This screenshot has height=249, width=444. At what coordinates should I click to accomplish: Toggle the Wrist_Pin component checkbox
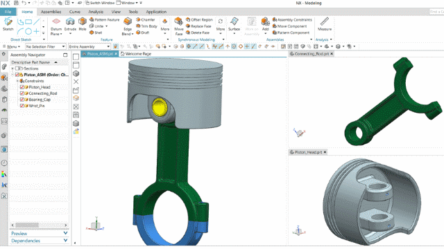[x=22, y=106]
